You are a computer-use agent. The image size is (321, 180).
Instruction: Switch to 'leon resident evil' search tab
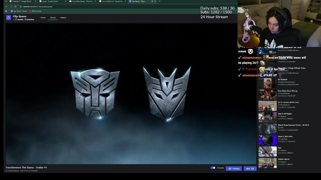pyautogui.click(x=112, y=1)
